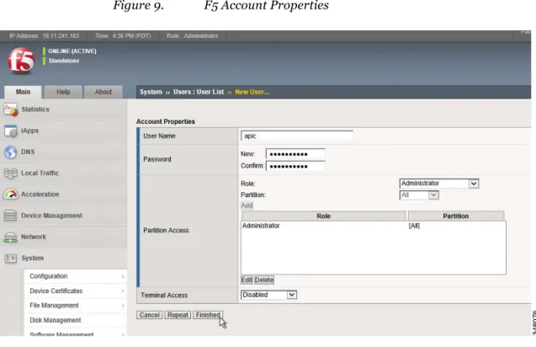The height and width of the screenshot is (347, 536).
Task: Click the F5 logo icon
Action: 21,61
